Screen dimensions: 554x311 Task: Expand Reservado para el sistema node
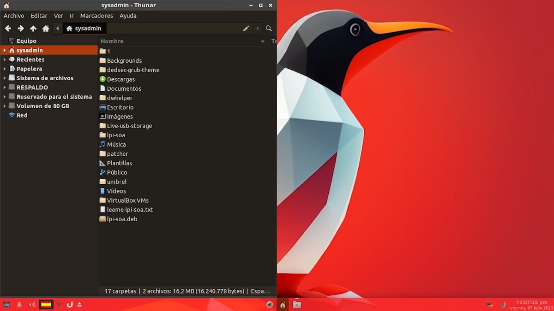click(5, 97)
